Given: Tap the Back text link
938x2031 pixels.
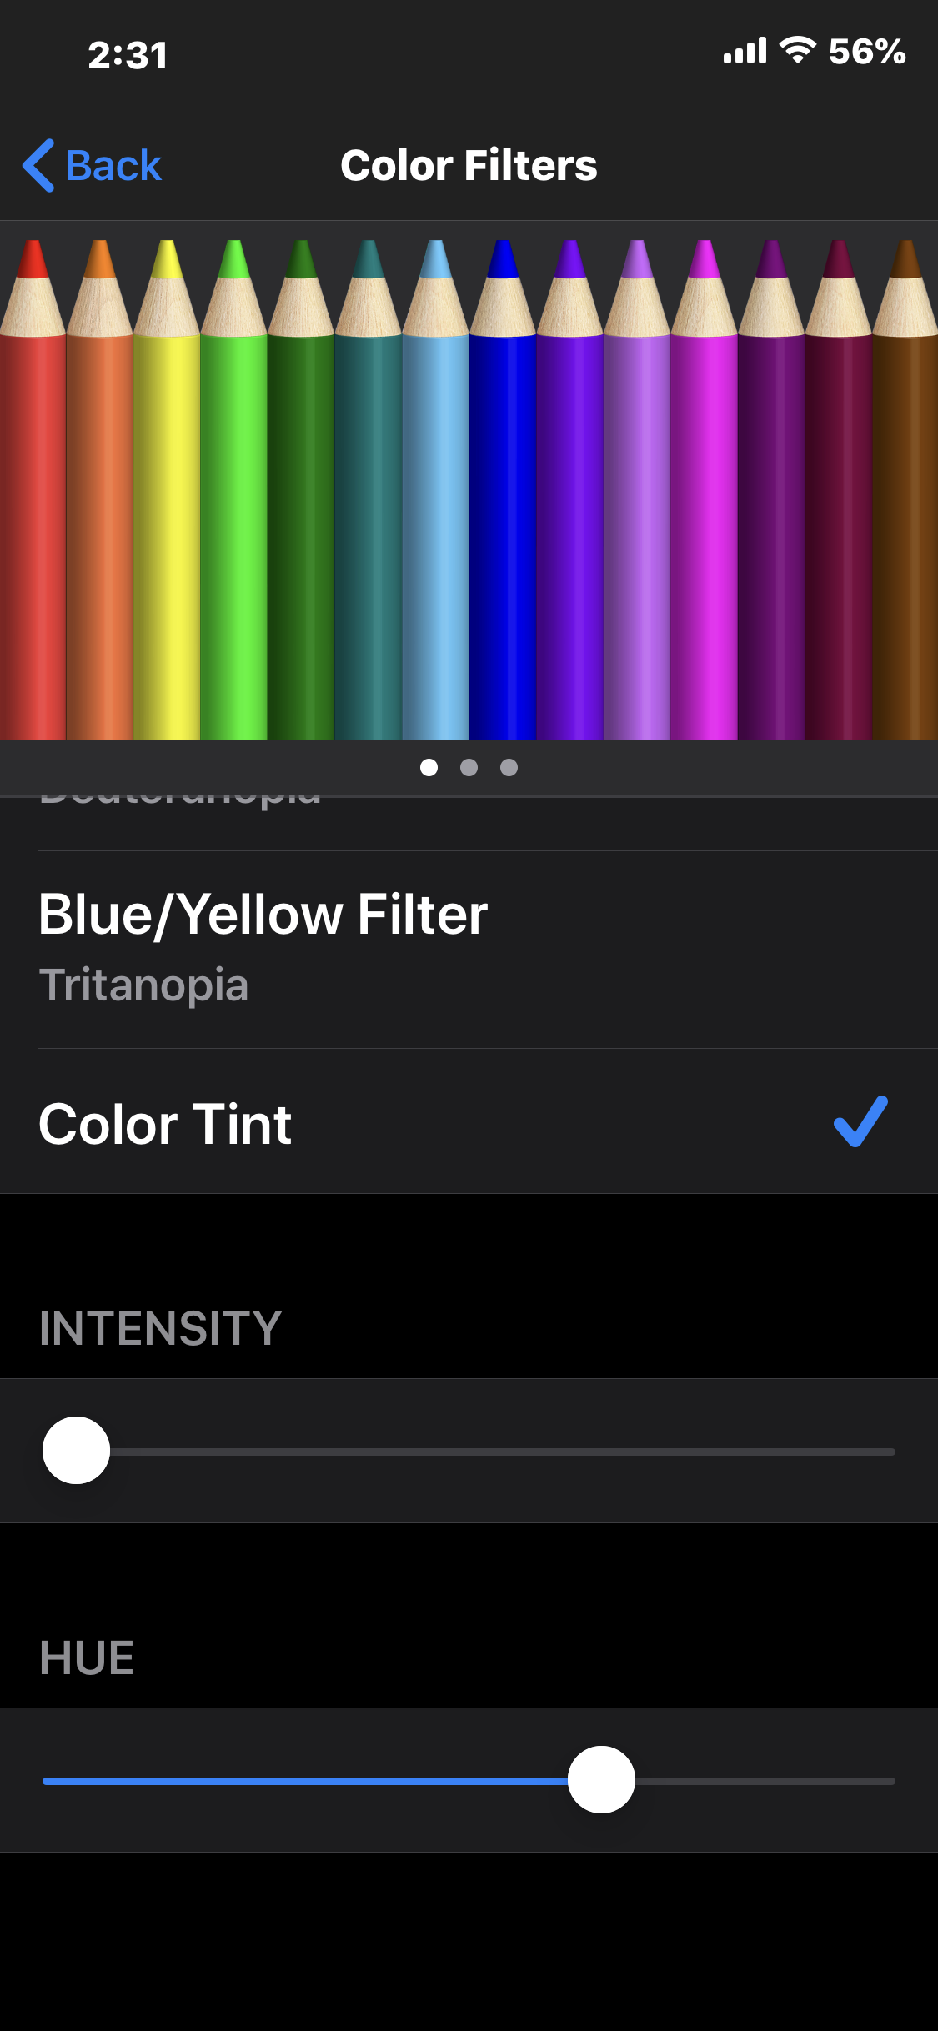Looking at the screenshot, I should (x=113, y=165).
